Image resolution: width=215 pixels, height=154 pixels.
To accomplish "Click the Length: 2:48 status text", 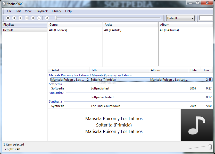I will pyautogui.click(x=12, y=149).
